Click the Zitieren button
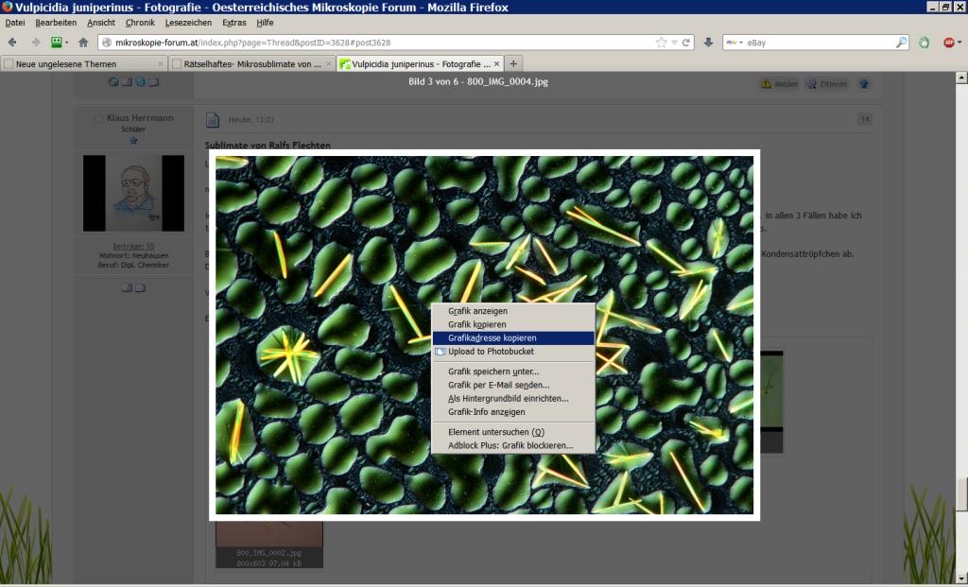The image size is (968, 587). [827, 84]
